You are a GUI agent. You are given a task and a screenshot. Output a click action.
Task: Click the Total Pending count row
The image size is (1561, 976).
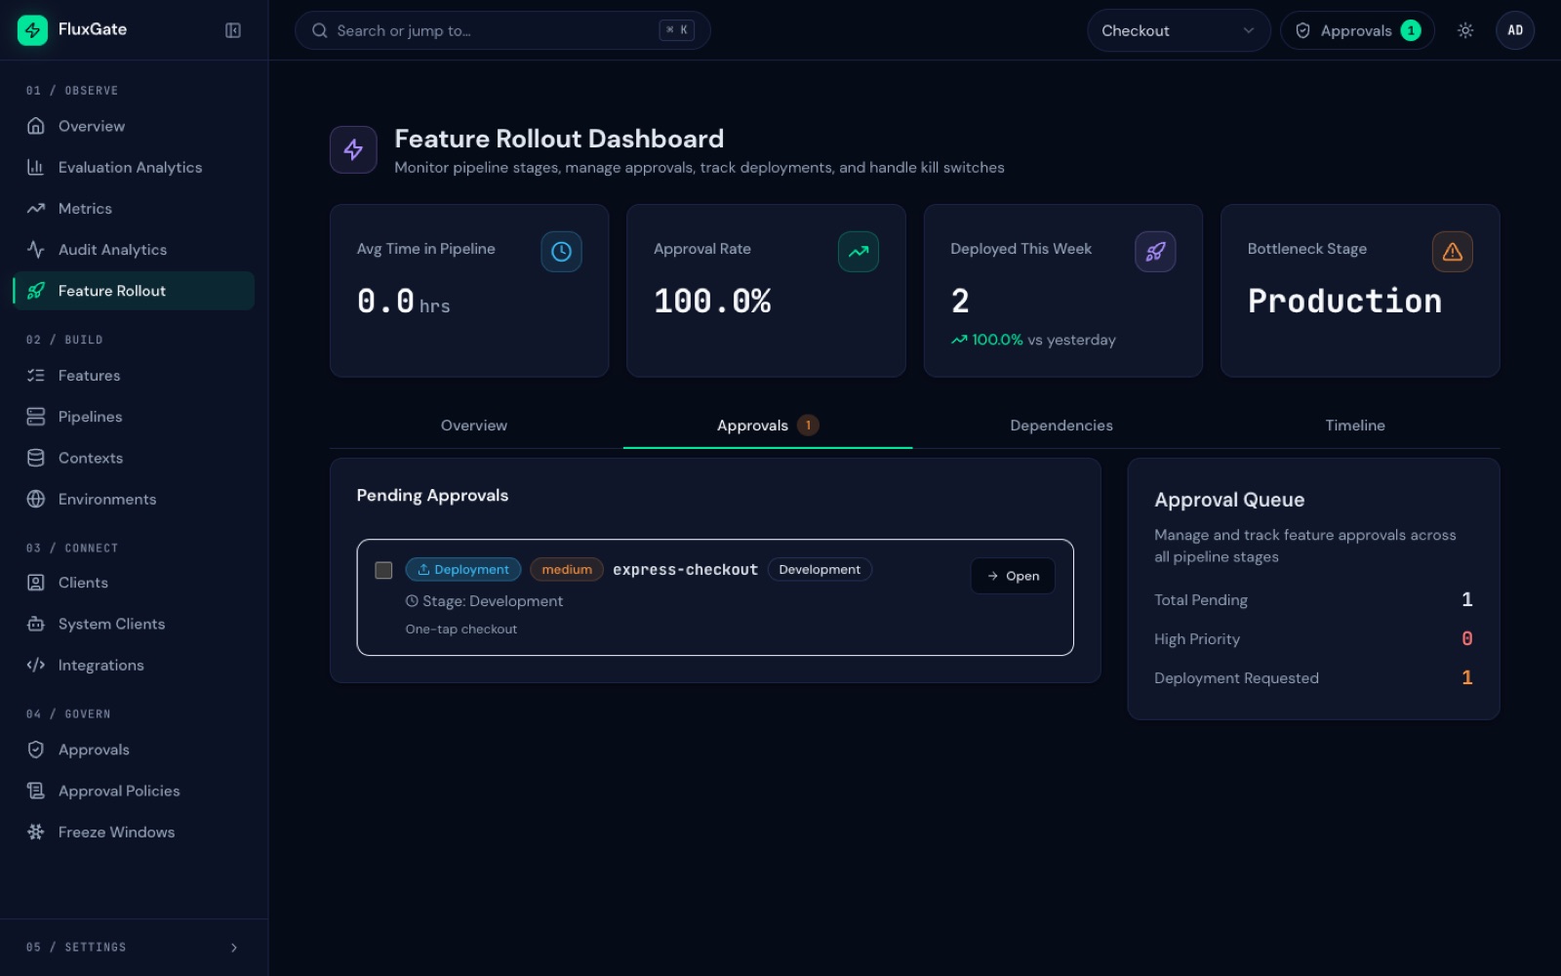[x=1313, y=600]
